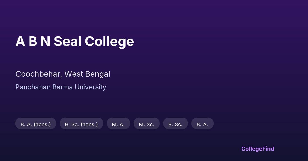The image size is (308, 161).
Task: Click Panchanan Barma University link
Action: click(x=61, y=87)
